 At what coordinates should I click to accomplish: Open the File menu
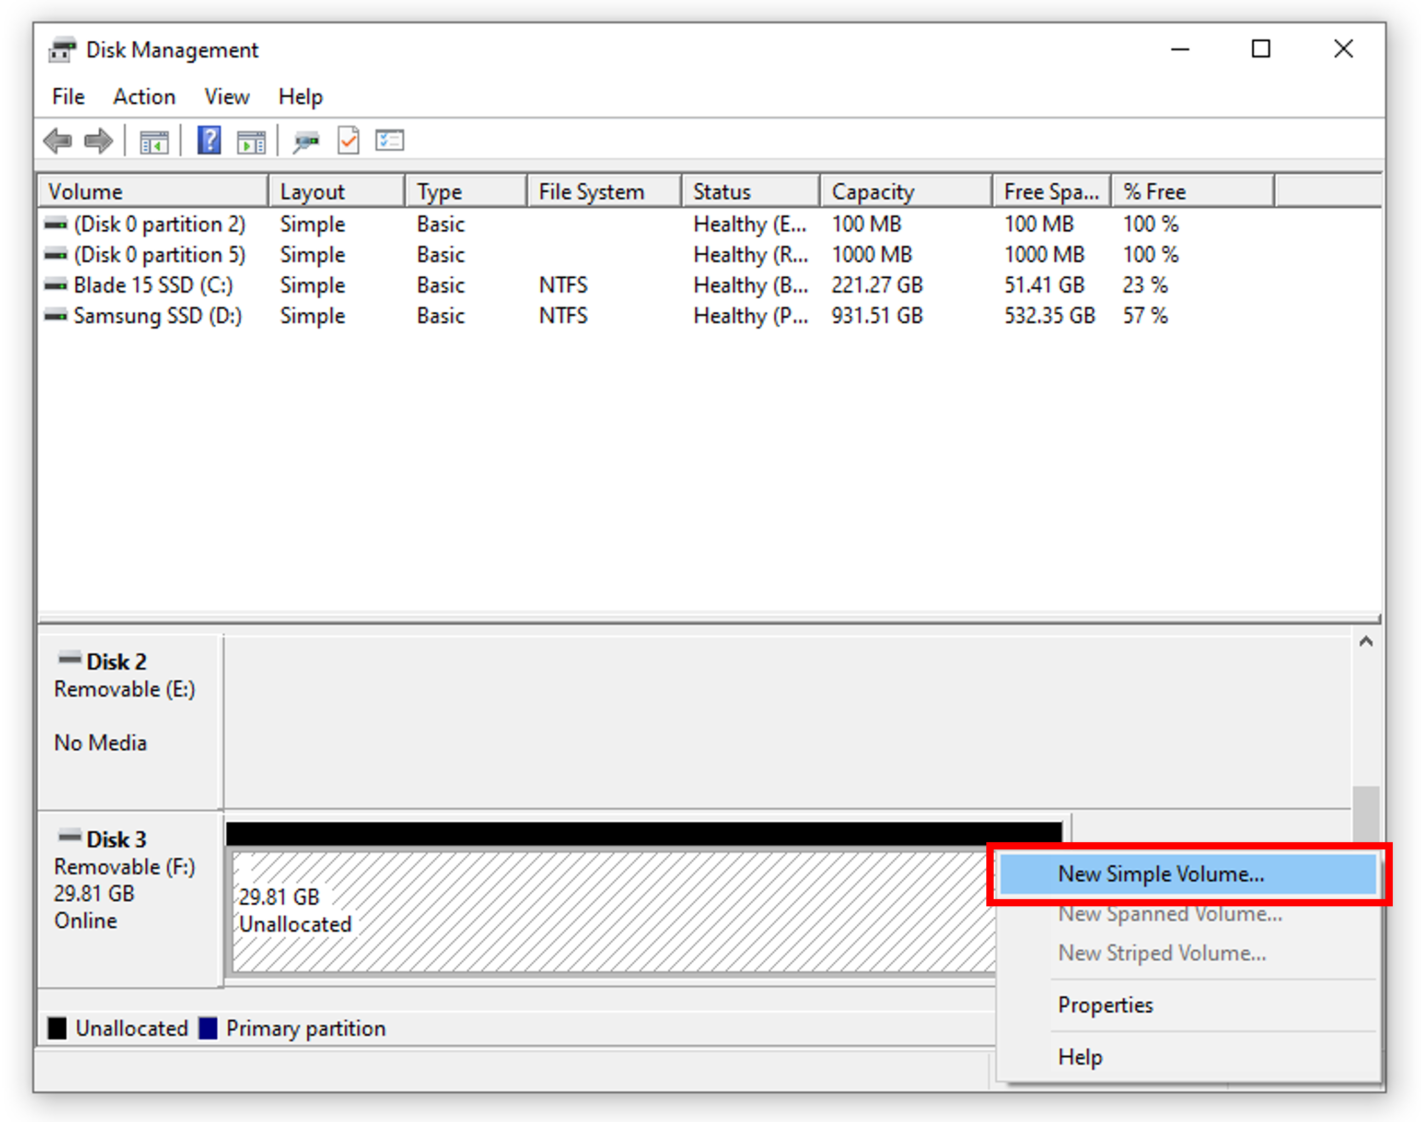click(x=68, y=97)
